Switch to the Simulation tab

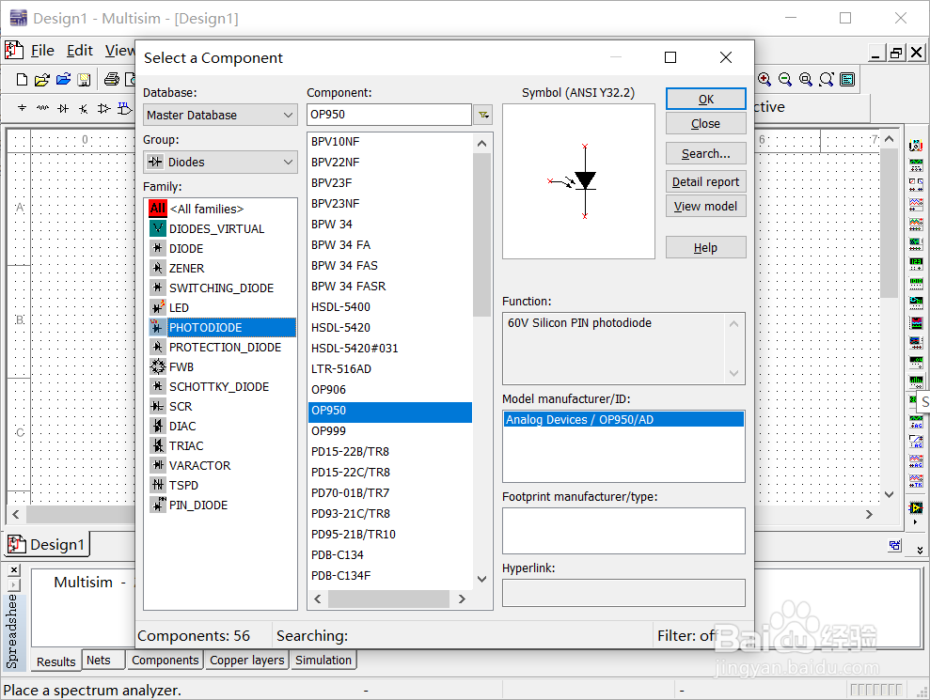[x=323, y=661]
